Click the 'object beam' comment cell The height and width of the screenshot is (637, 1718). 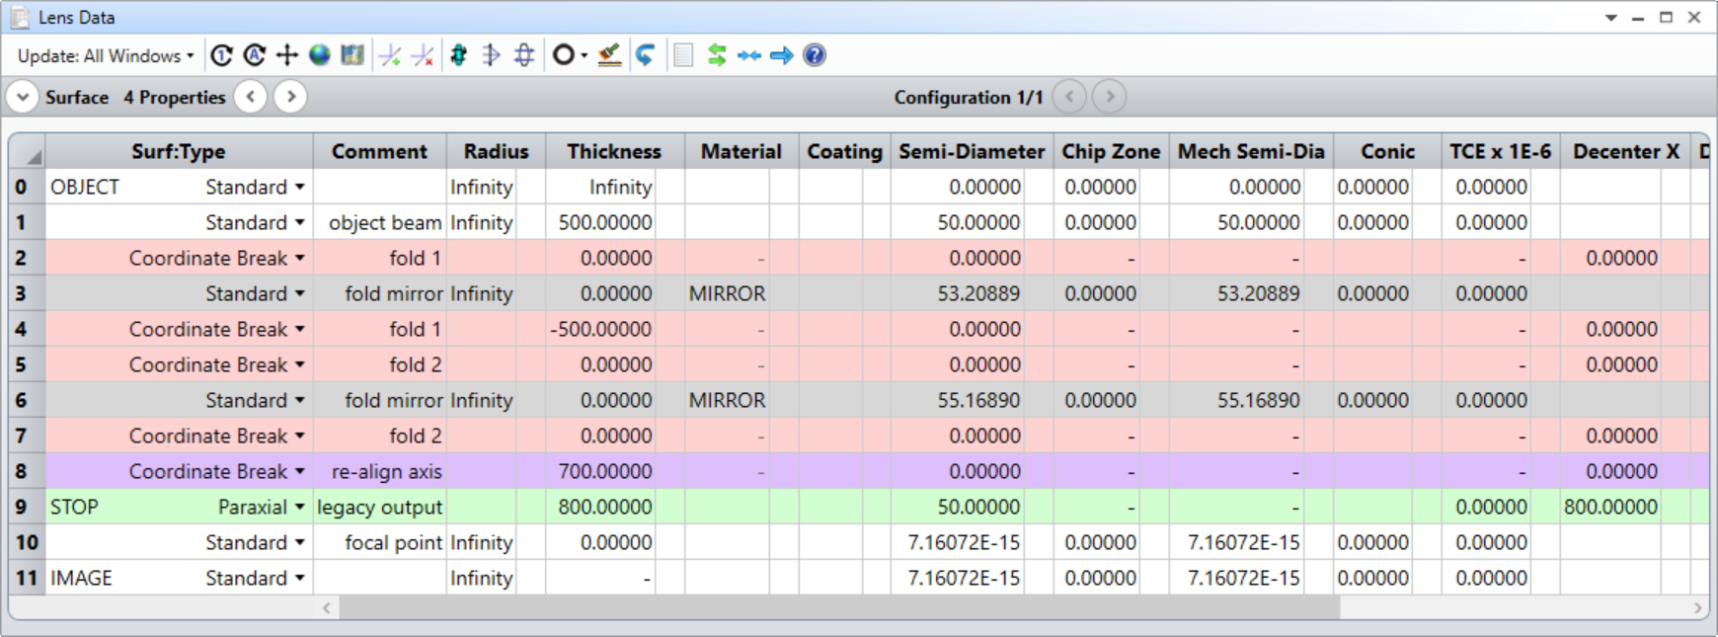click(380, 222)
